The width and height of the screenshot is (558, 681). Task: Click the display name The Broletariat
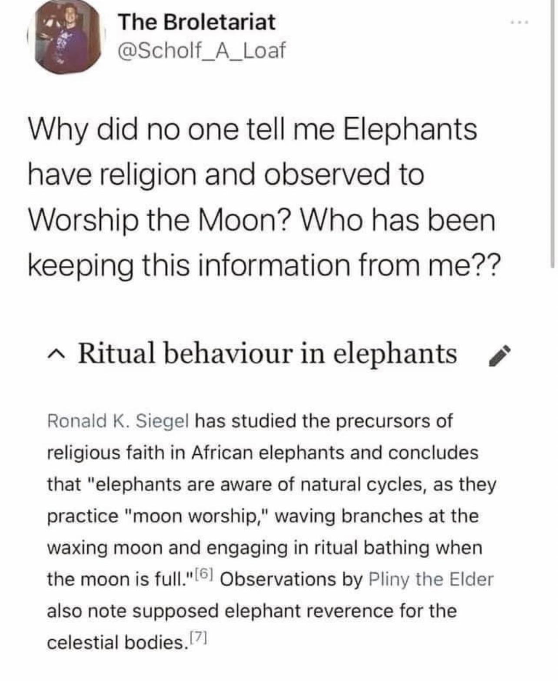[x=197, y=22]
